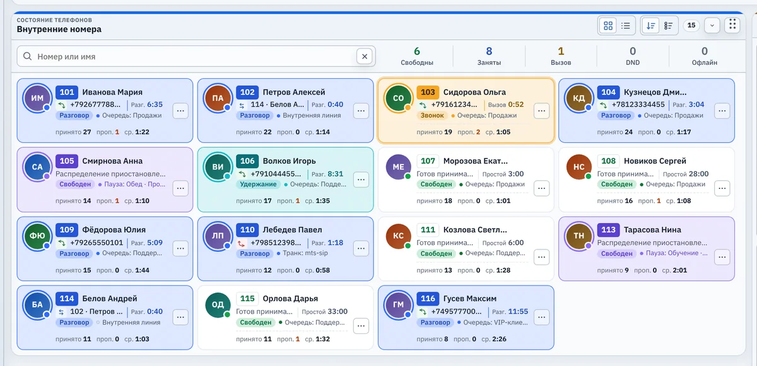Click the СА avatar of Смирнова Анна
Image resolution: width=757 pixels, height=366 pixels.
tap(37, 167)
